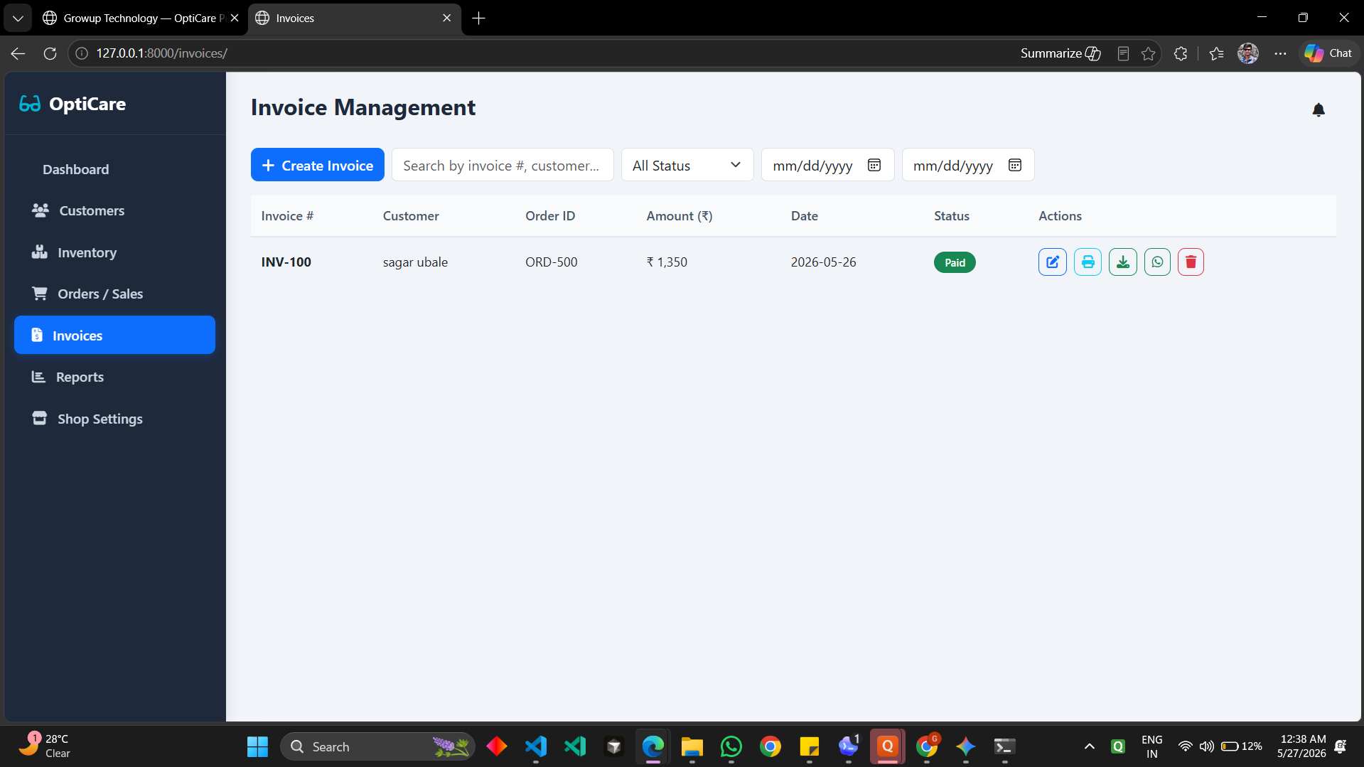This screenshot has width=1364, height=767.
Task: Click Invoice # column header
Action: (287, 215)
